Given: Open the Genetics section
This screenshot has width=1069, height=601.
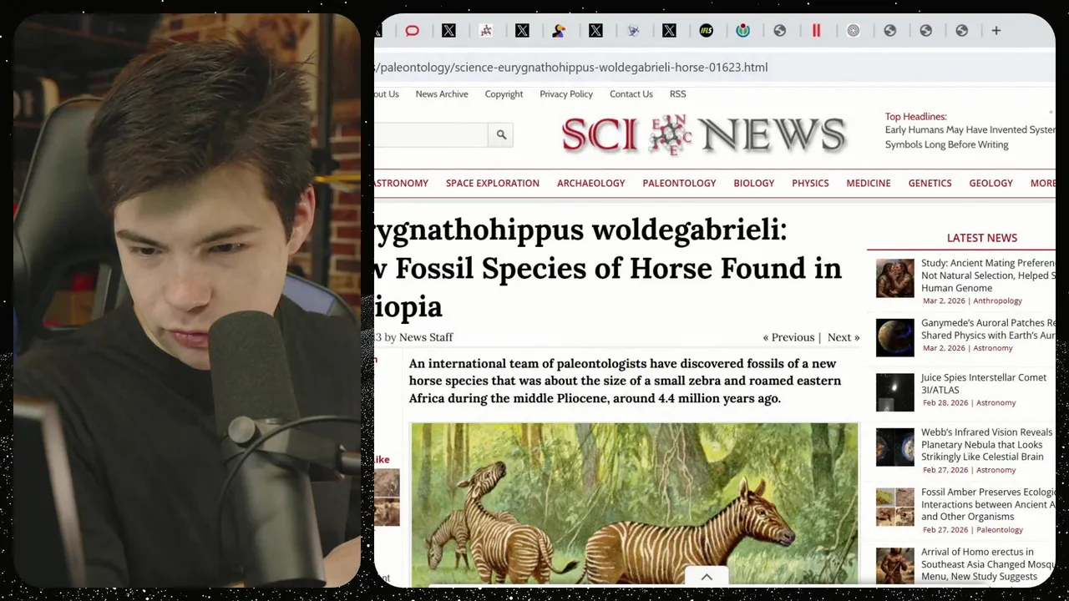Looking at the screenshot, I should pos(930,183).
